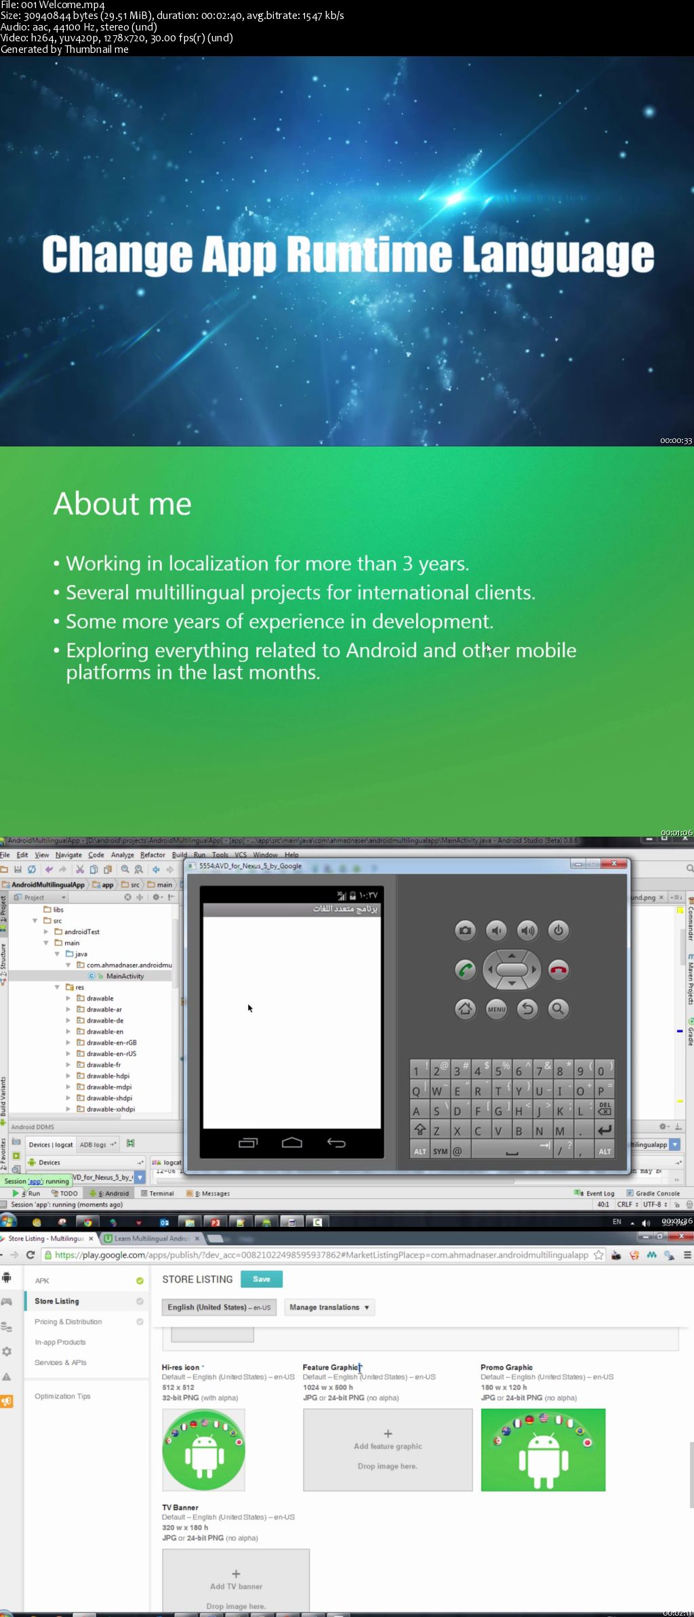694x1617 pixels.
Task: Click the Add TV banner upload area
Action: [x=236, y=1580]
